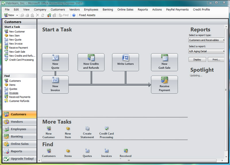Click the Display report button

(197, 60)
